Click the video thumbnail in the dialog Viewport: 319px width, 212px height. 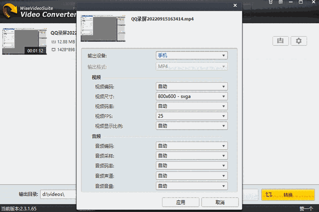[x=103, y=28]
